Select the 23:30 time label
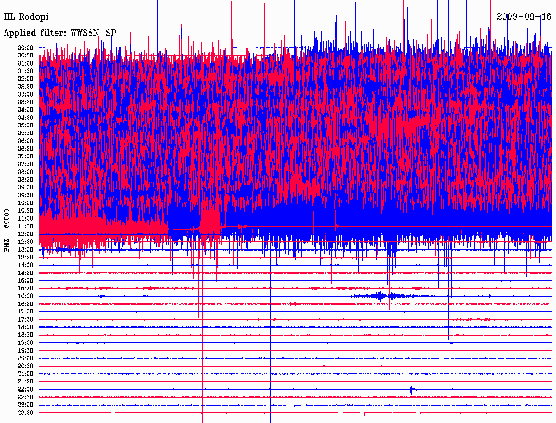This screenshot has height=423, width=556. (26, 413)
